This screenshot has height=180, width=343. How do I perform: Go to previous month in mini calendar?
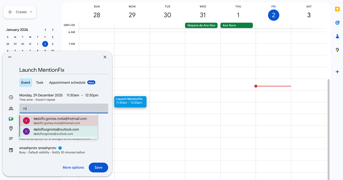tap(45, 29)
